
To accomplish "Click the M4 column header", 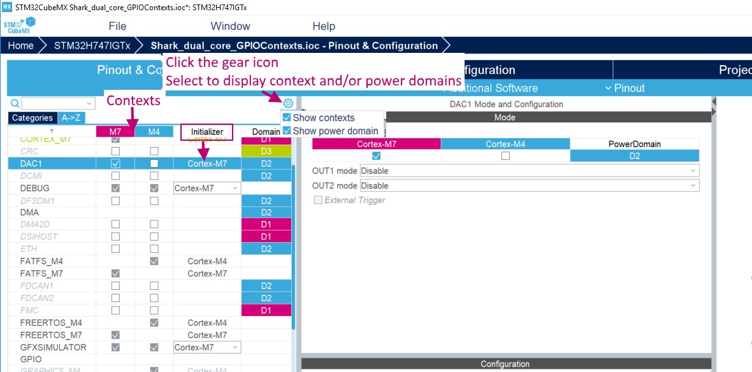I will tap(154, 131).
